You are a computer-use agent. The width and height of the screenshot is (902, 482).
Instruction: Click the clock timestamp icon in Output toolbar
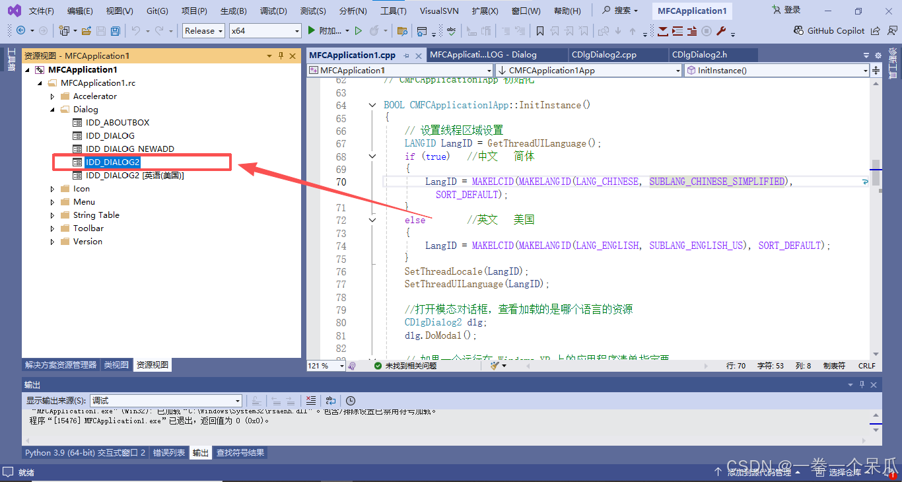[x=351, y=400]
